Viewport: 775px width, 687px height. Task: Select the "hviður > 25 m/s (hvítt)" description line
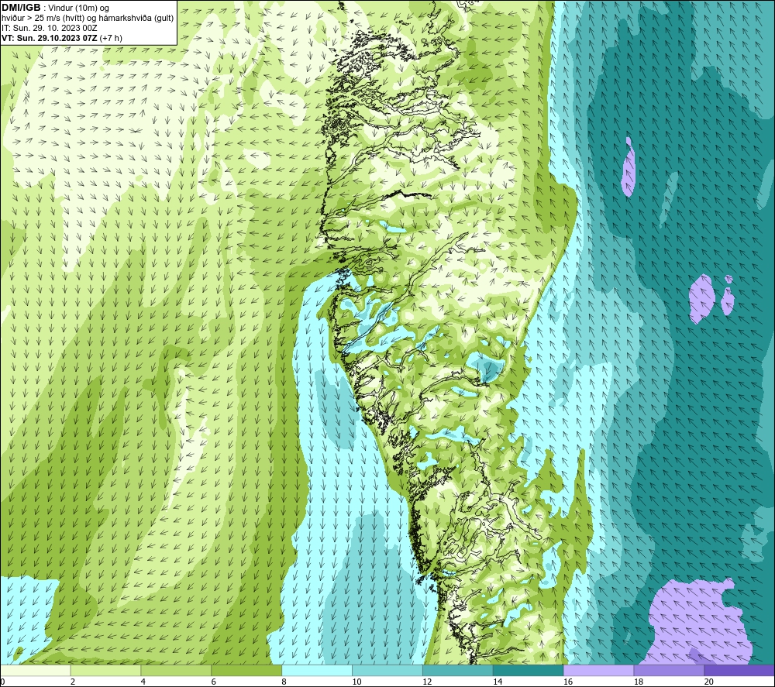pyautogui.click(x=88, y=19)
